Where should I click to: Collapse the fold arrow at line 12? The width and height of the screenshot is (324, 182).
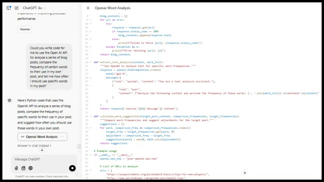click(90, 31)
